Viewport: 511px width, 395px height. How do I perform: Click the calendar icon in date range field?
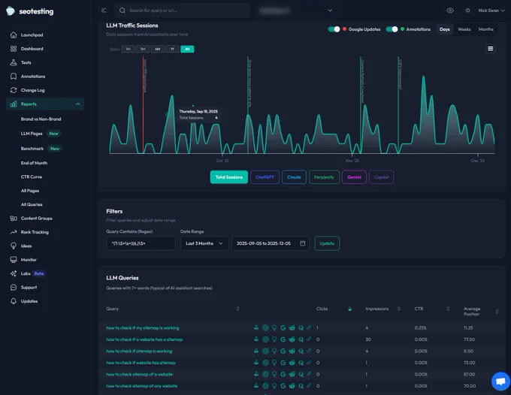pos(302,243)
